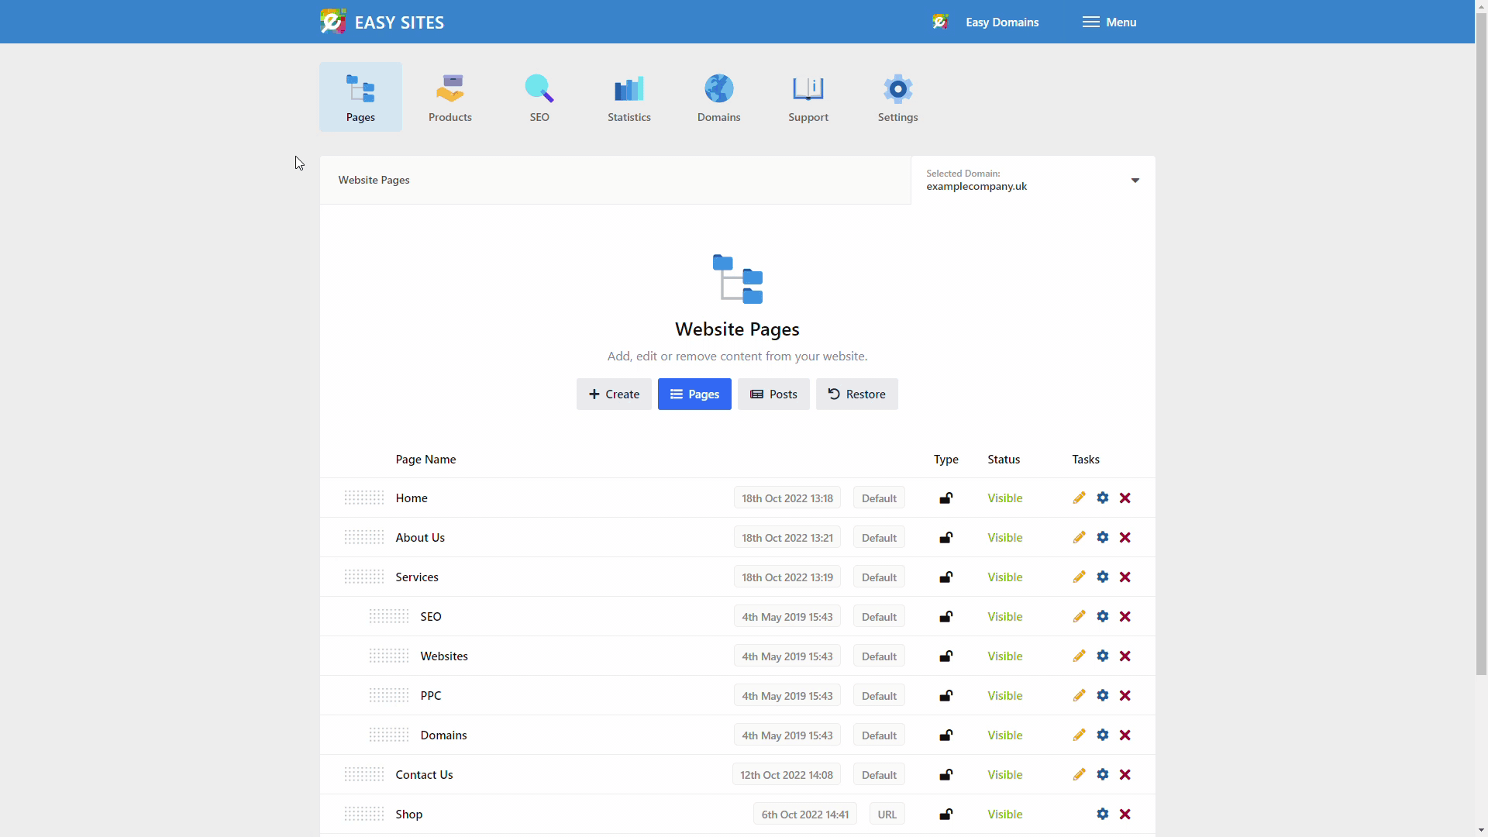Open the Settings gear section
Image resolution: width=1488 pixels, height=837 pixels.
897,97
